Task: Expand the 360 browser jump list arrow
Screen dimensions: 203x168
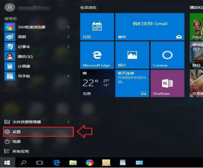Action: click(x=68, y=27)
